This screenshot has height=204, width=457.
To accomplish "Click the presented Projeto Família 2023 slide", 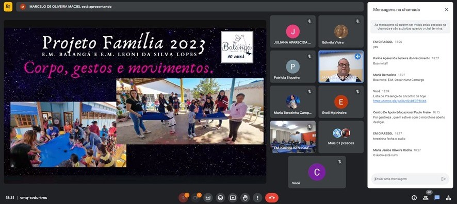I will [x=135, y=101].
